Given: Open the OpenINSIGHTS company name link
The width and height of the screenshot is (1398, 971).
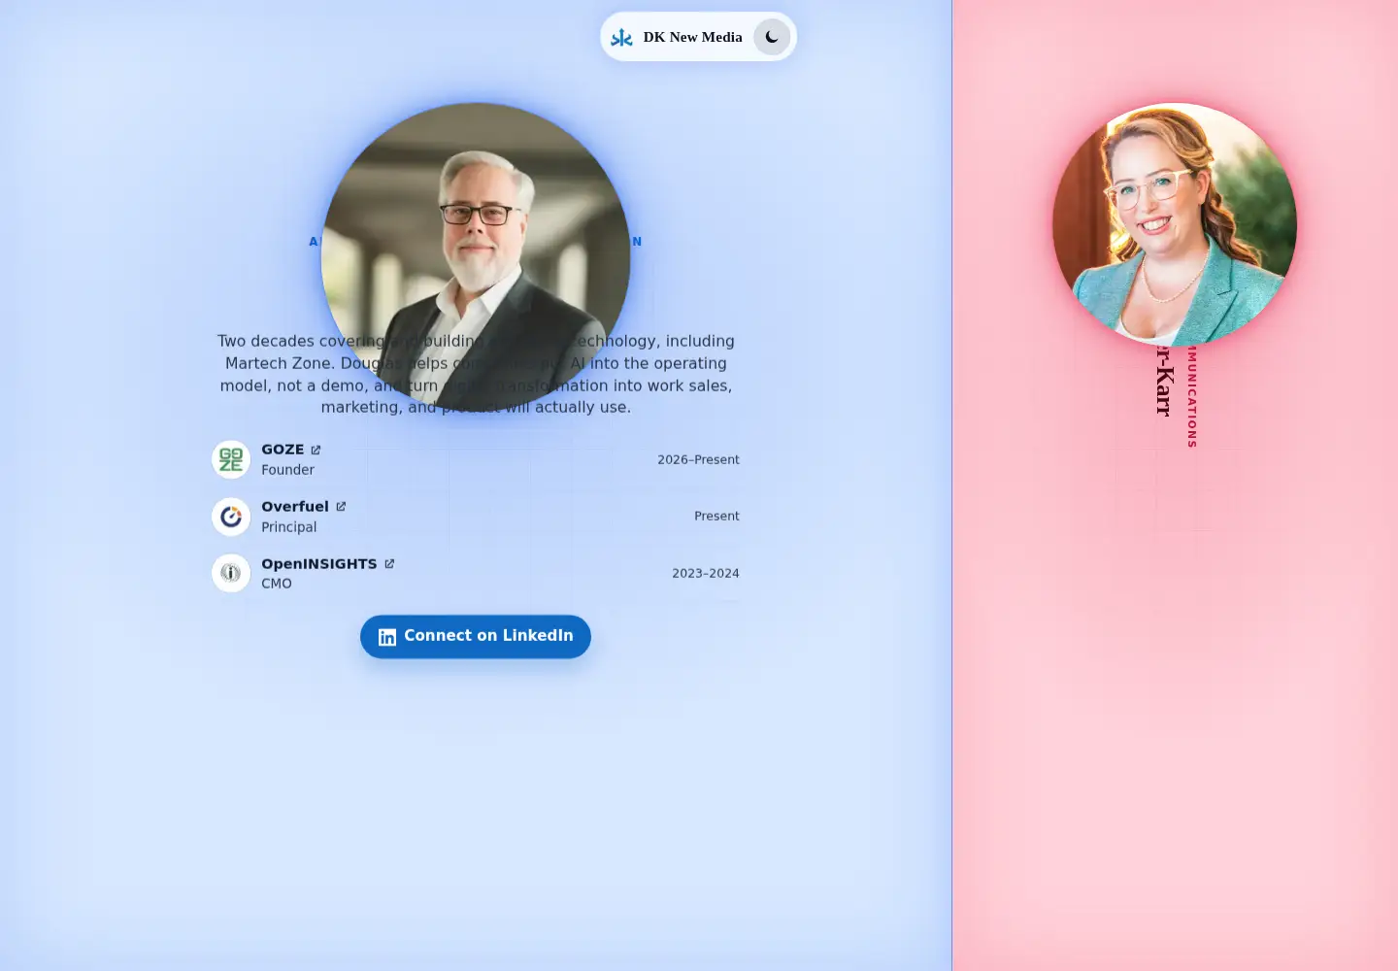Looking at the screenshot, I should [319, 564].
